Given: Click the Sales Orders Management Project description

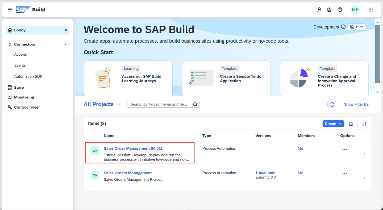Looking at the screenshot, I should [133, 179].
